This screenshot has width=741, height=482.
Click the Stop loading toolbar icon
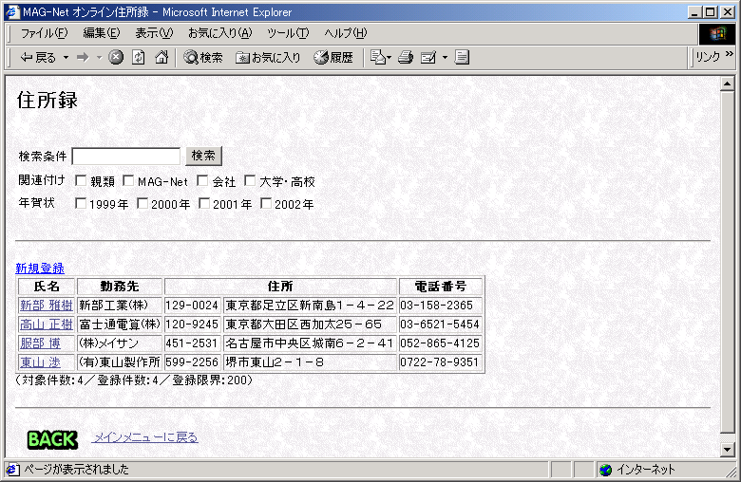click(x=116, y=58)
